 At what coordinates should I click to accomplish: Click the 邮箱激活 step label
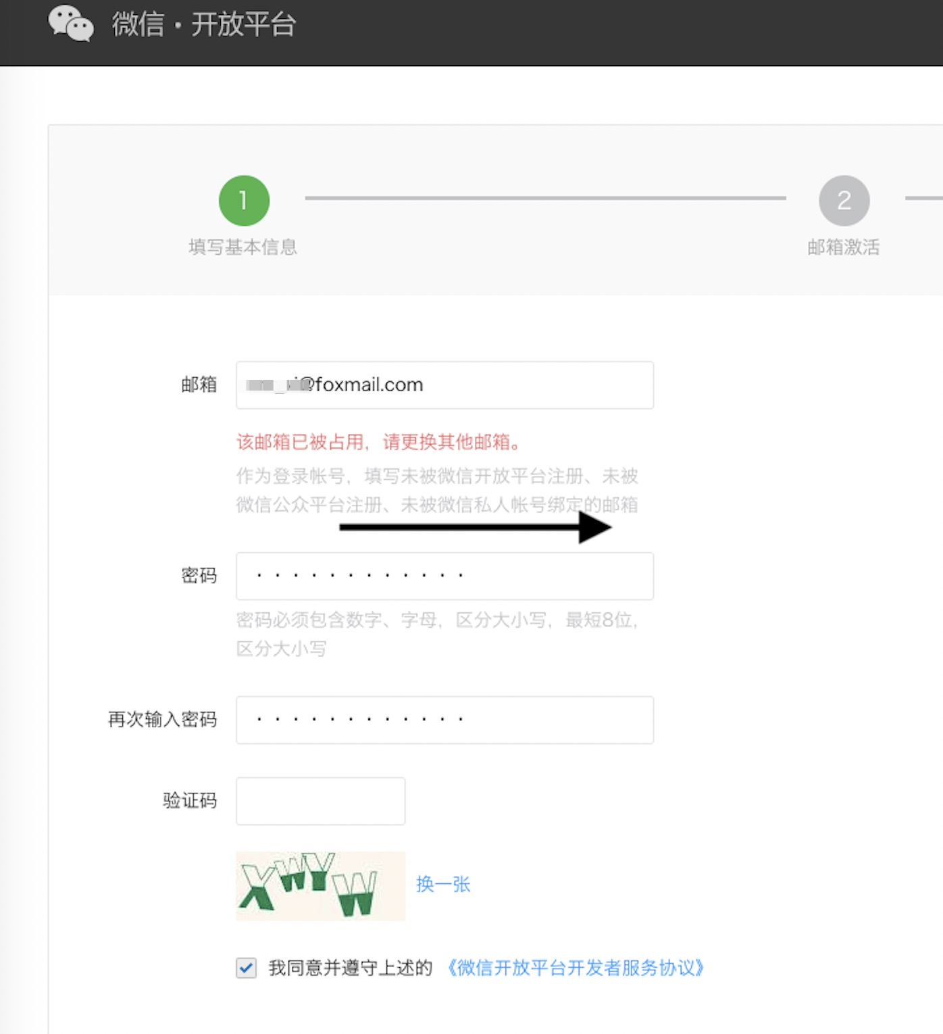[x=844, y=247]
